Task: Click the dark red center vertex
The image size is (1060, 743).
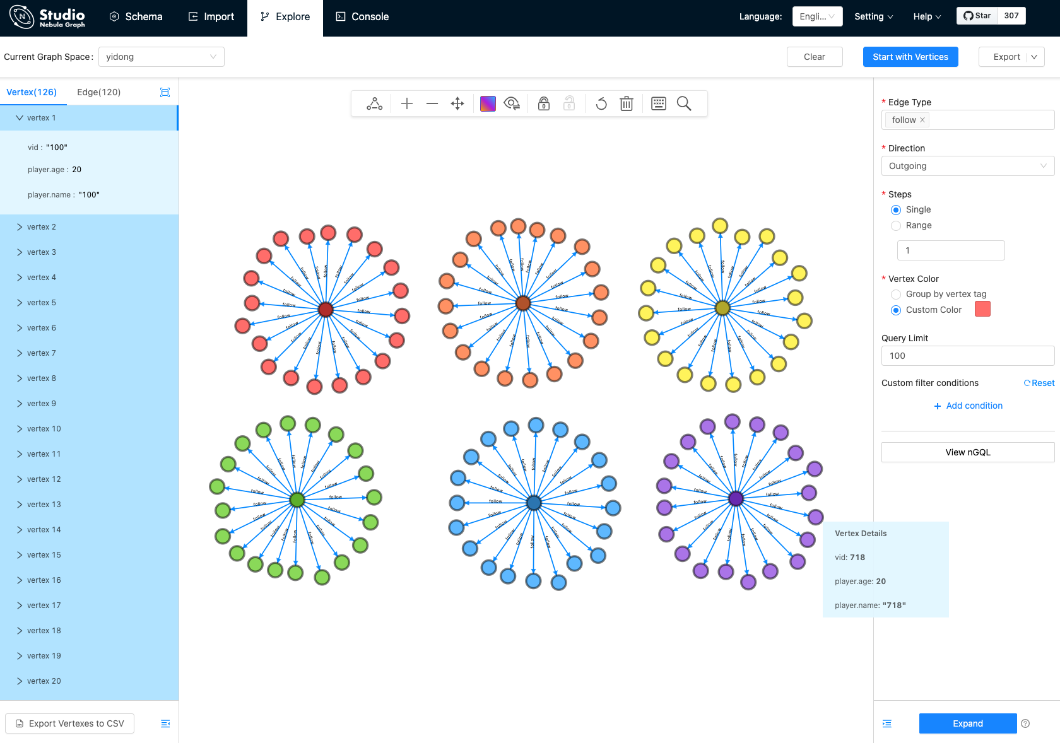Action: click(326, 309)
